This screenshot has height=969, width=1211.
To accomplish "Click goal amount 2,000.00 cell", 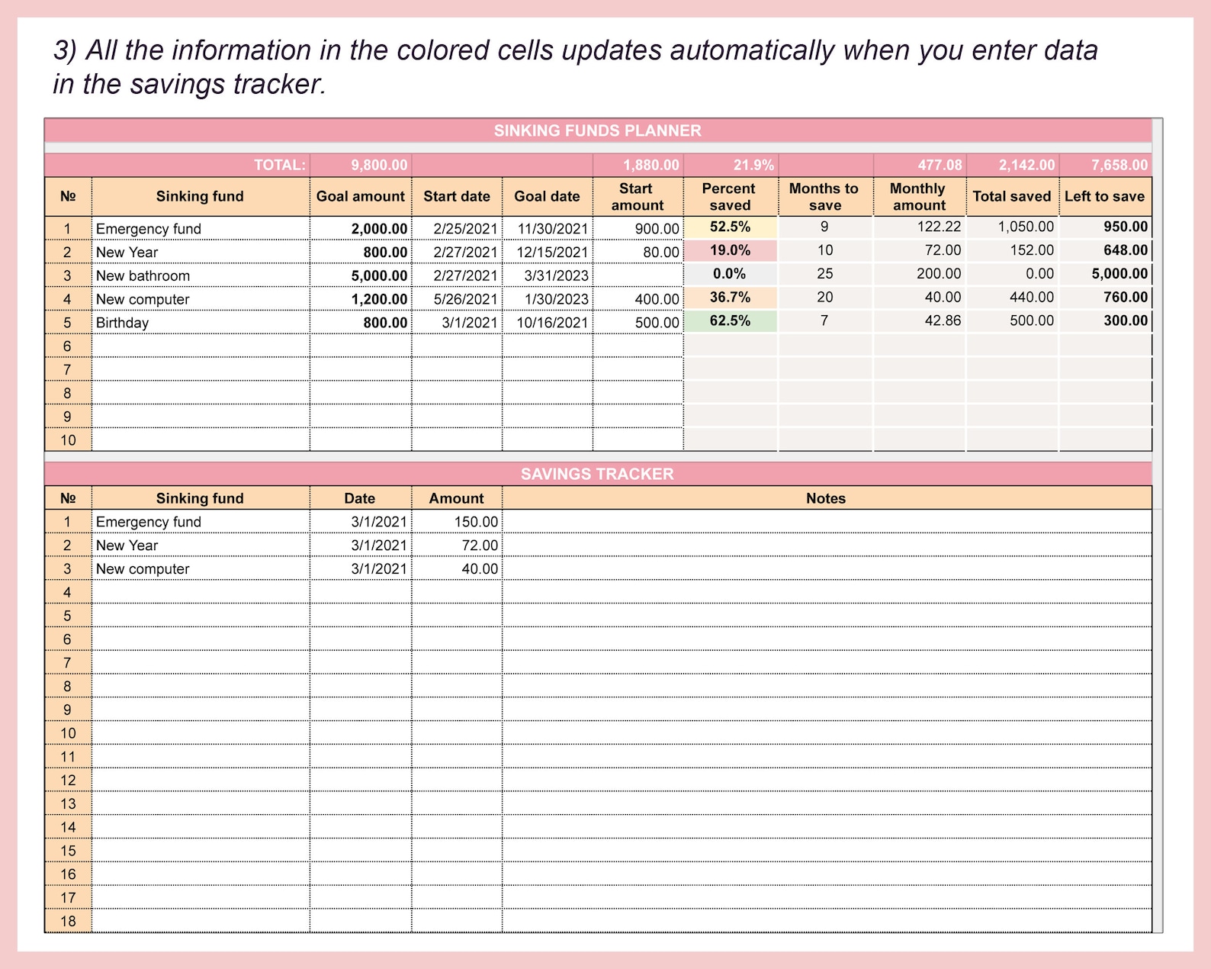I will [361, 228].
